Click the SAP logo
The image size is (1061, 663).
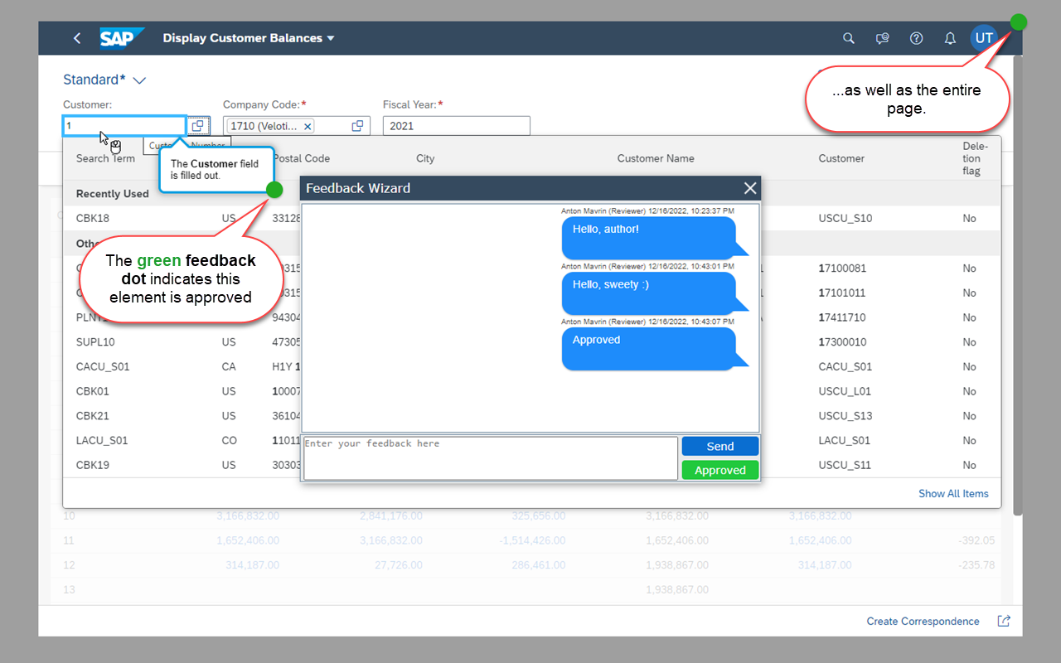[x=121, y=38]
